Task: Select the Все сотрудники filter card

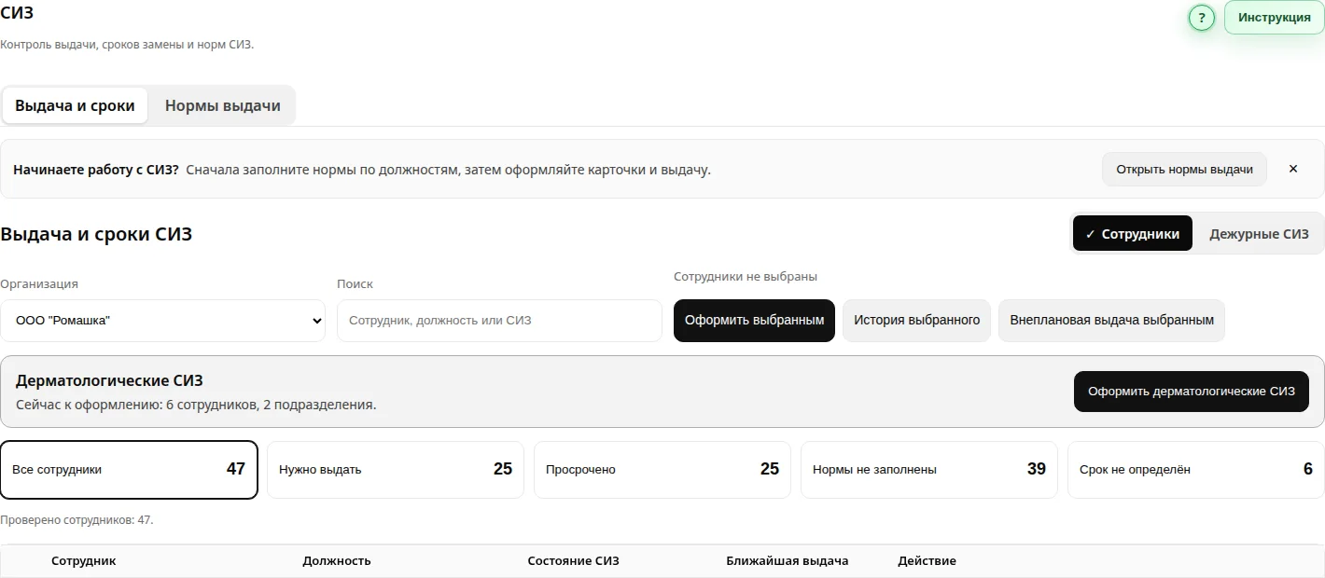Action: pos(129,470)
